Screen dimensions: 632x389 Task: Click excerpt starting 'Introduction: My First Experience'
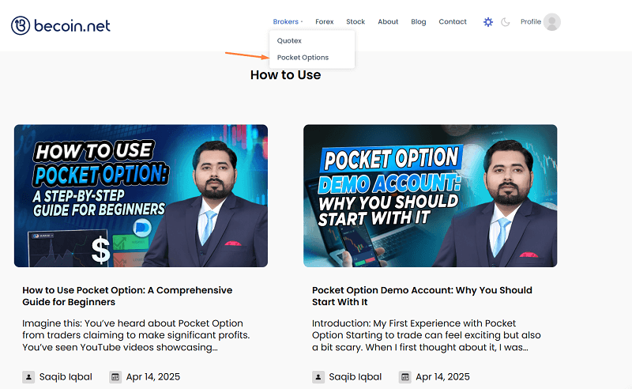coord(427,335)
